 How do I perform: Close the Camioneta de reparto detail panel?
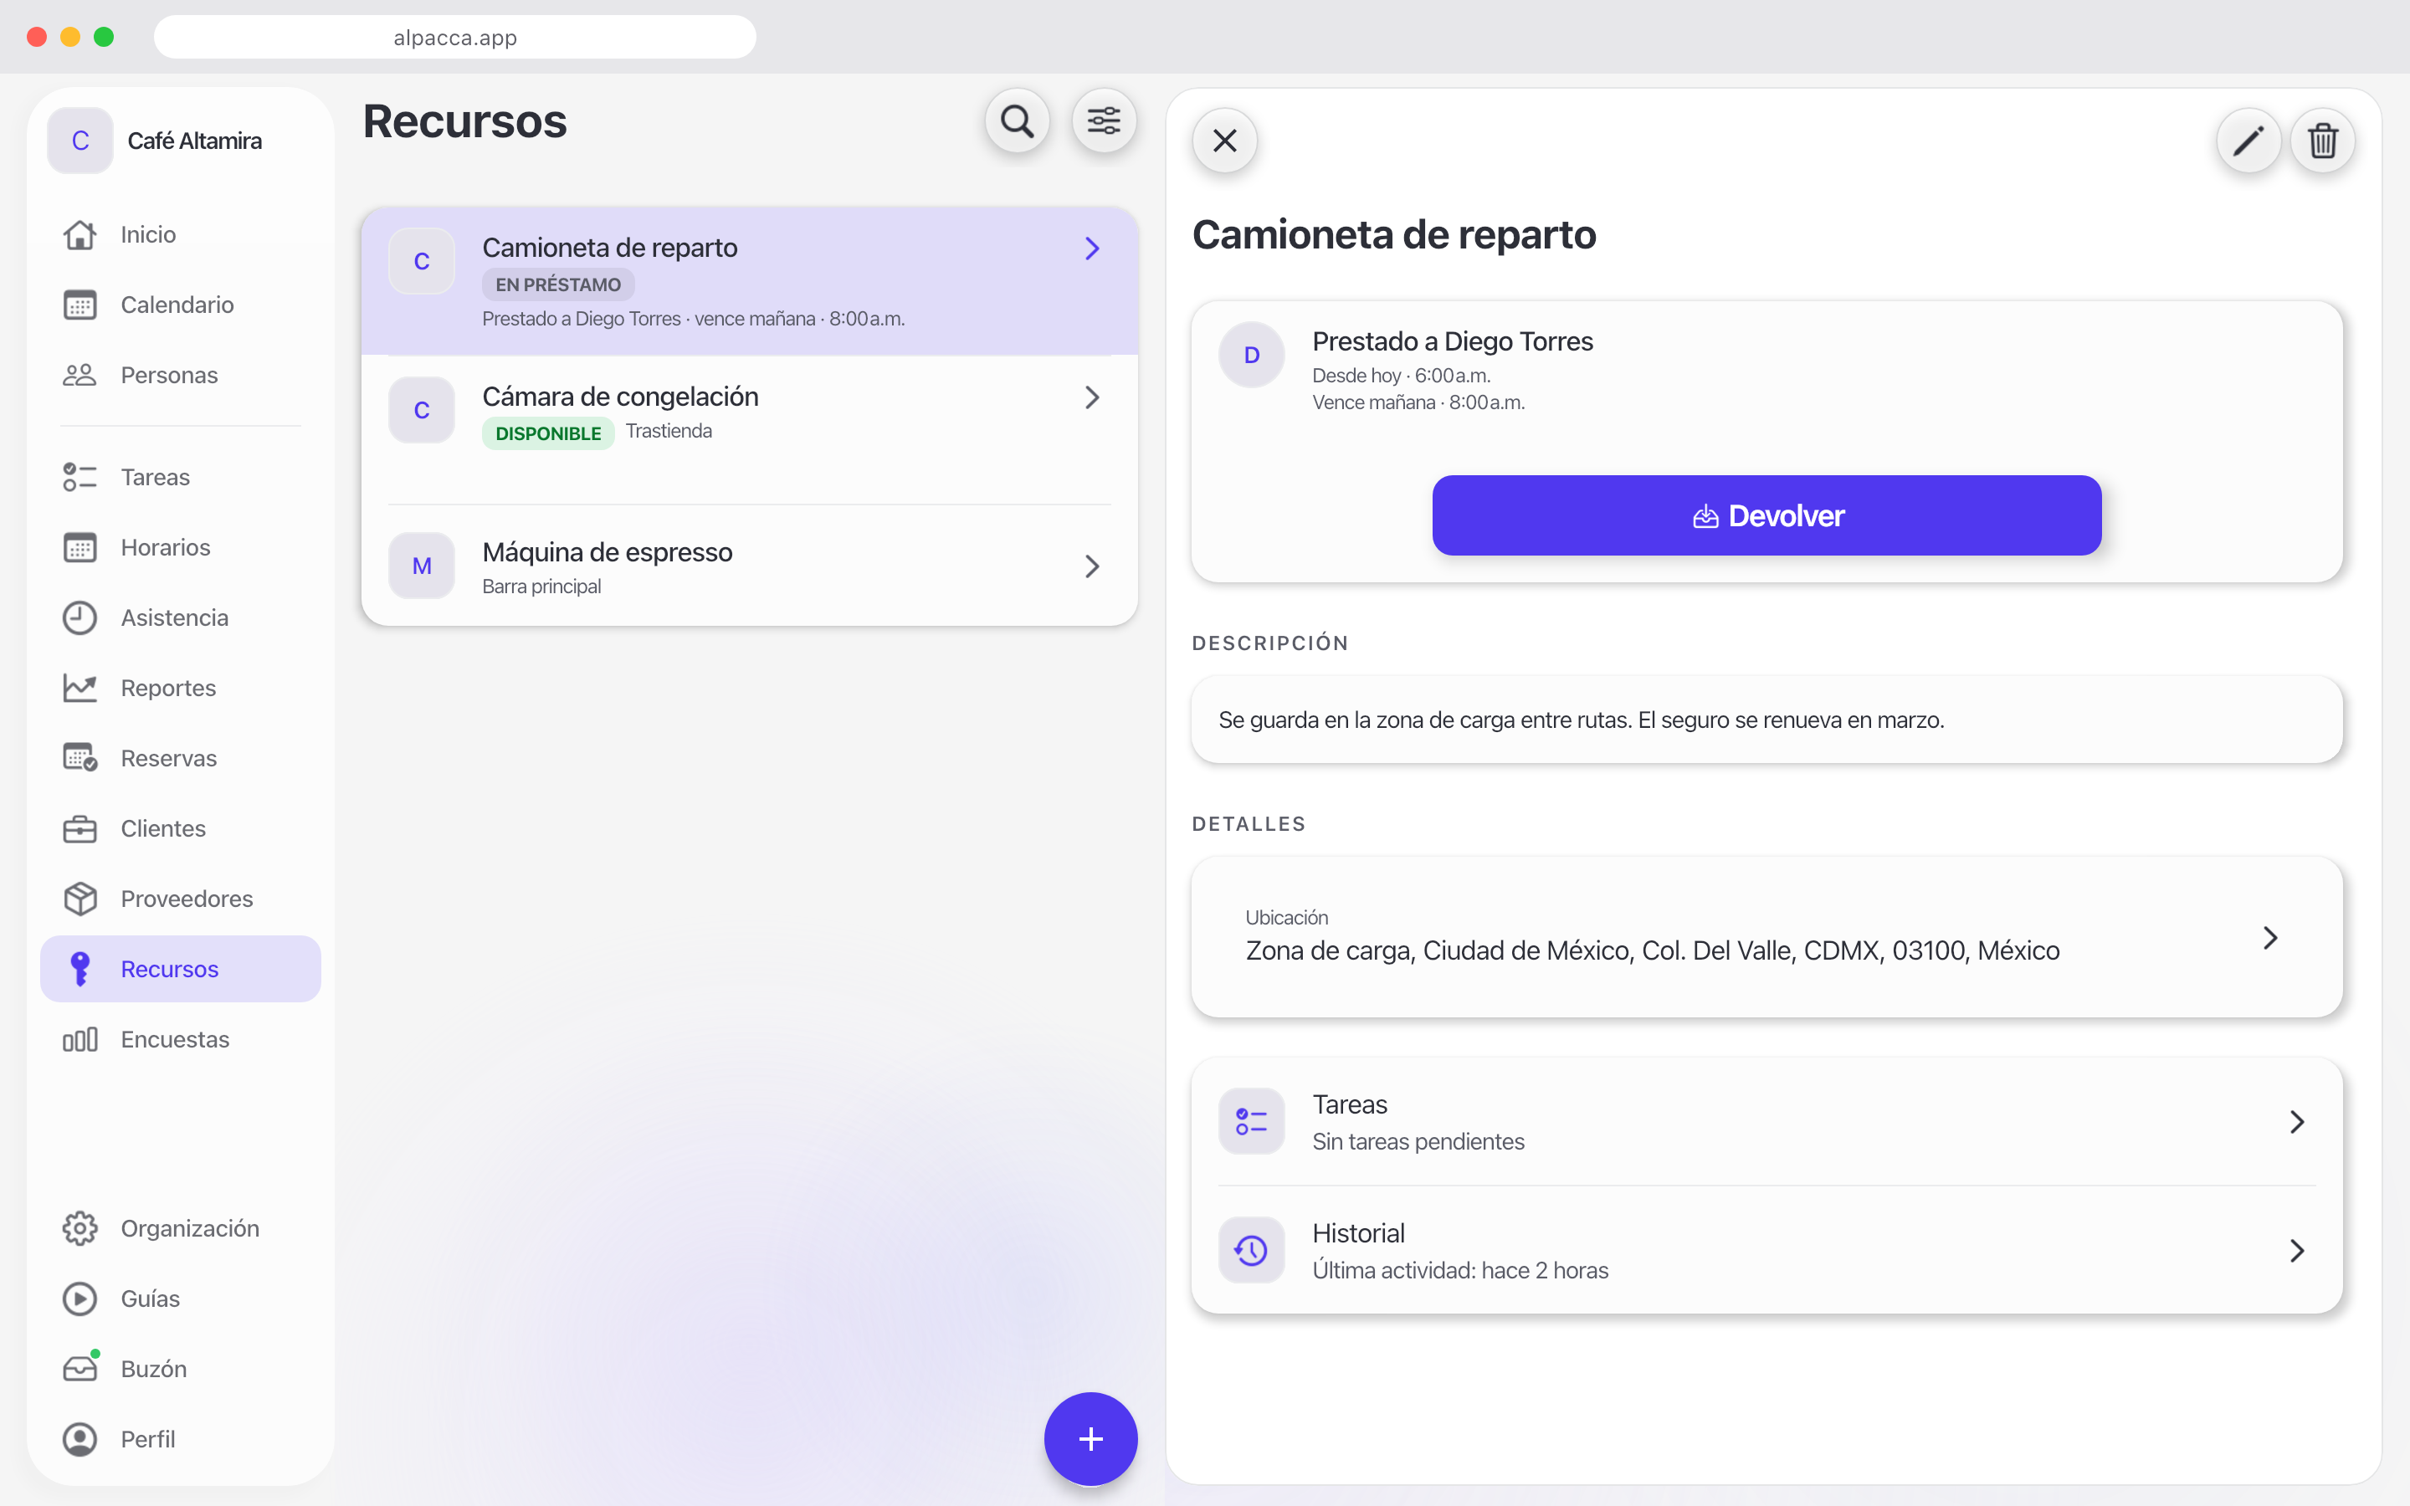pyautogui.click(x=1225, y=141)
